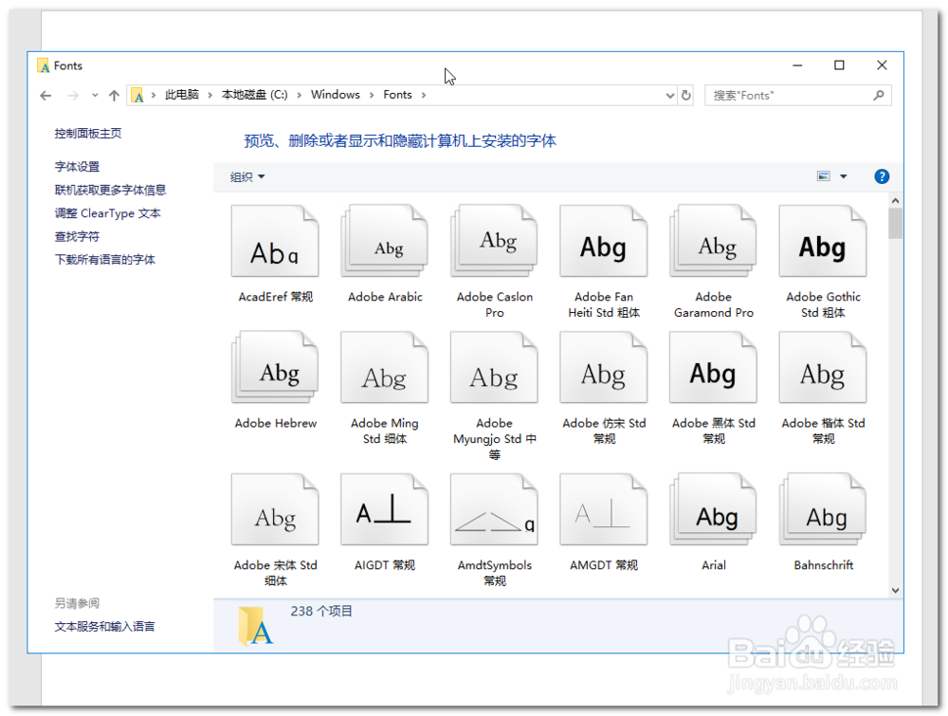Select the Adobe 黑体 Std font icon
Image resolution: width=948 pixels, height=716 pixels.
(x=714, y=367)
